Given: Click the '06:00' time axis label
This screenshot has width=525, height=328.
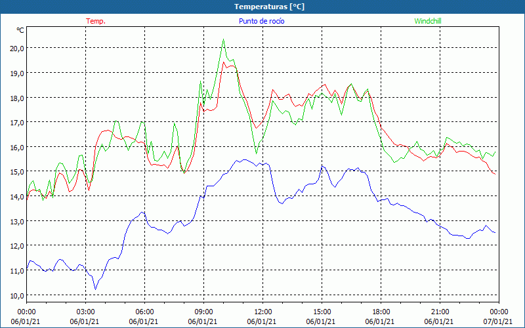Looking at the screenshot, I should 144,312.
